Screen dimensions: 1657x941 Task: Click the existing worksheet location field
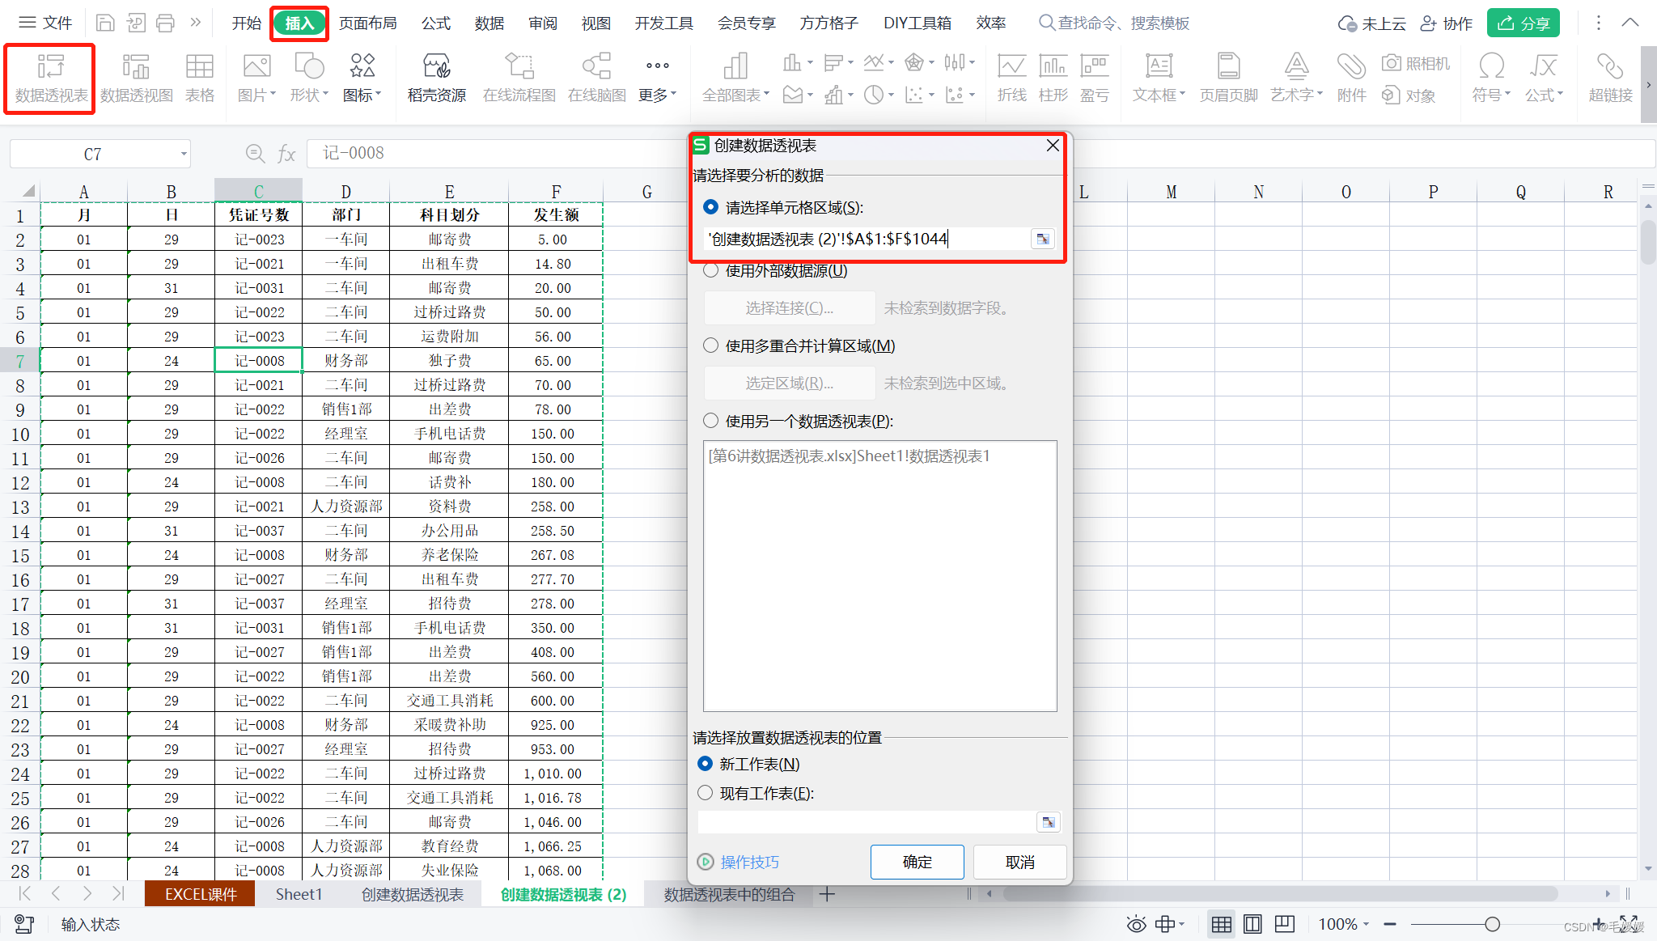click(x=867, y=822)
